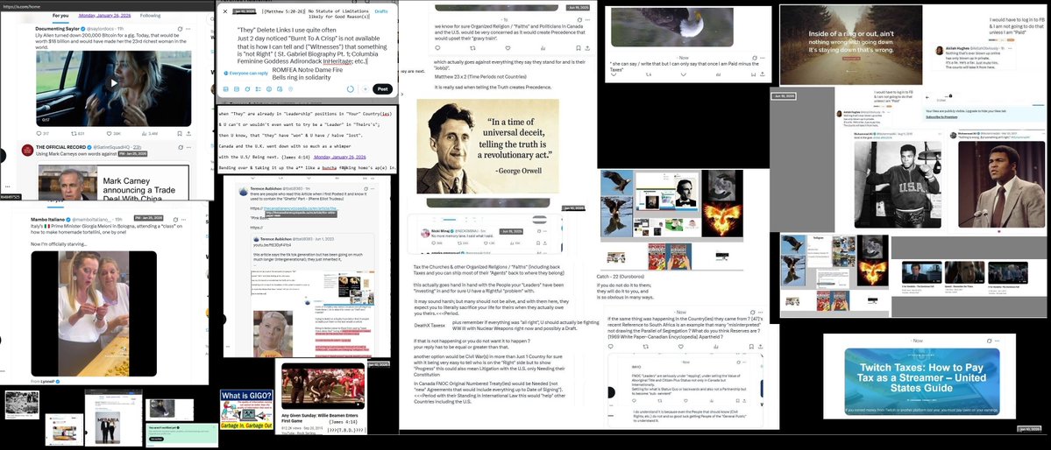Open more options on THE OFFICIAL RECORD post
Viewport: 1051px width, 450px height.
[189, 147]
